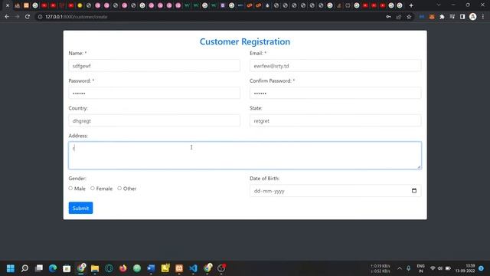Screen dimensions: 490x276
Task: Expand the tab search chevron
Action: [x=439, y=5]
